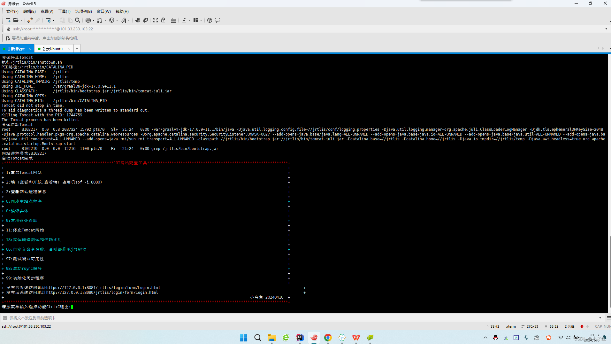This screenshot has width=611, height=344.
Task: Expand the Font dropdown arrow
Action: pyautogui.click(x=129, y=20)
